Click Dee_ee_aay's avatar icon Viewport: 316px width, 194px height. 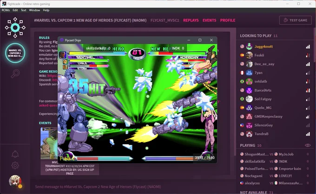point(249,64)
